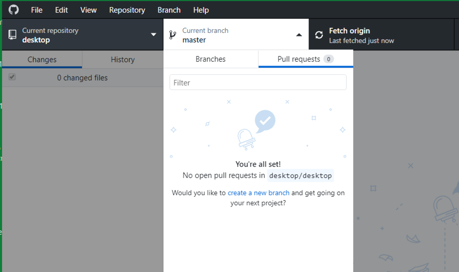The width and height of the screenshot is (459, 272).
Task: Click the Fetch origin sync icon
Action: tap(319, 35)
